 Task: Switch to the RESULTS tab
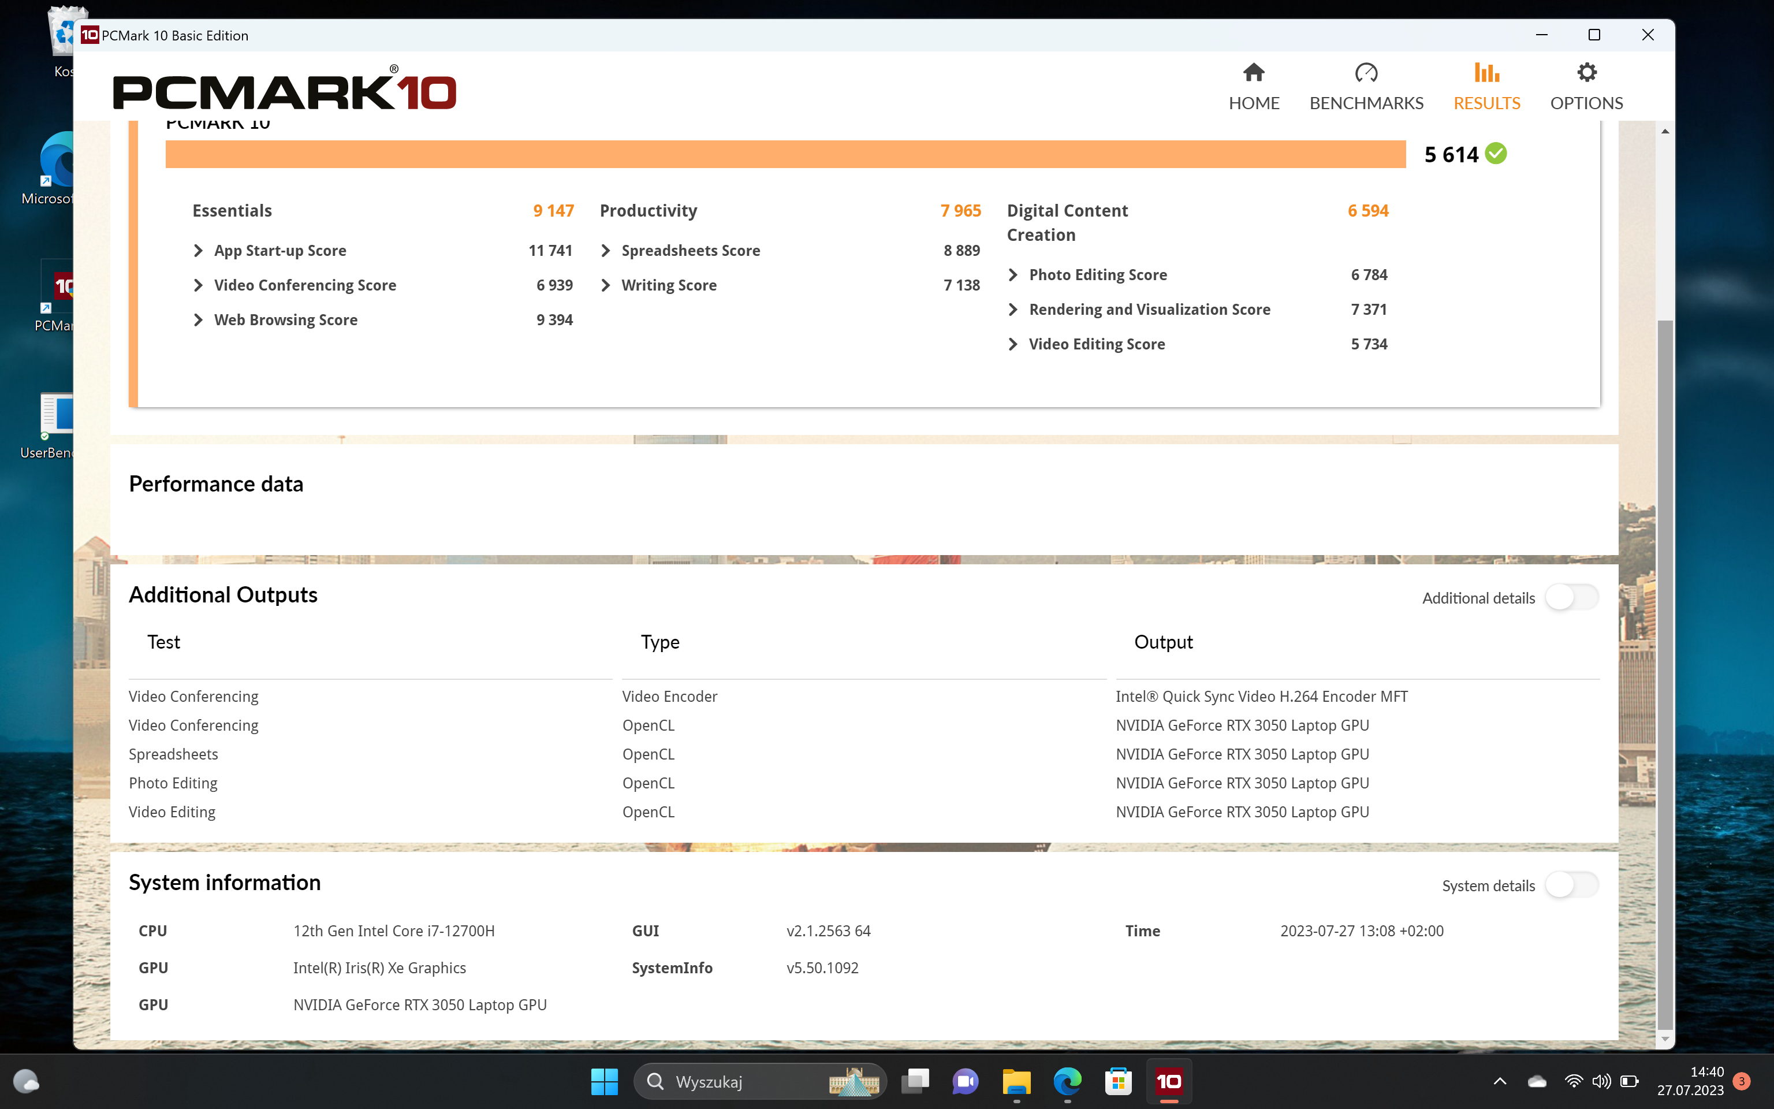tap(1486, 87)
